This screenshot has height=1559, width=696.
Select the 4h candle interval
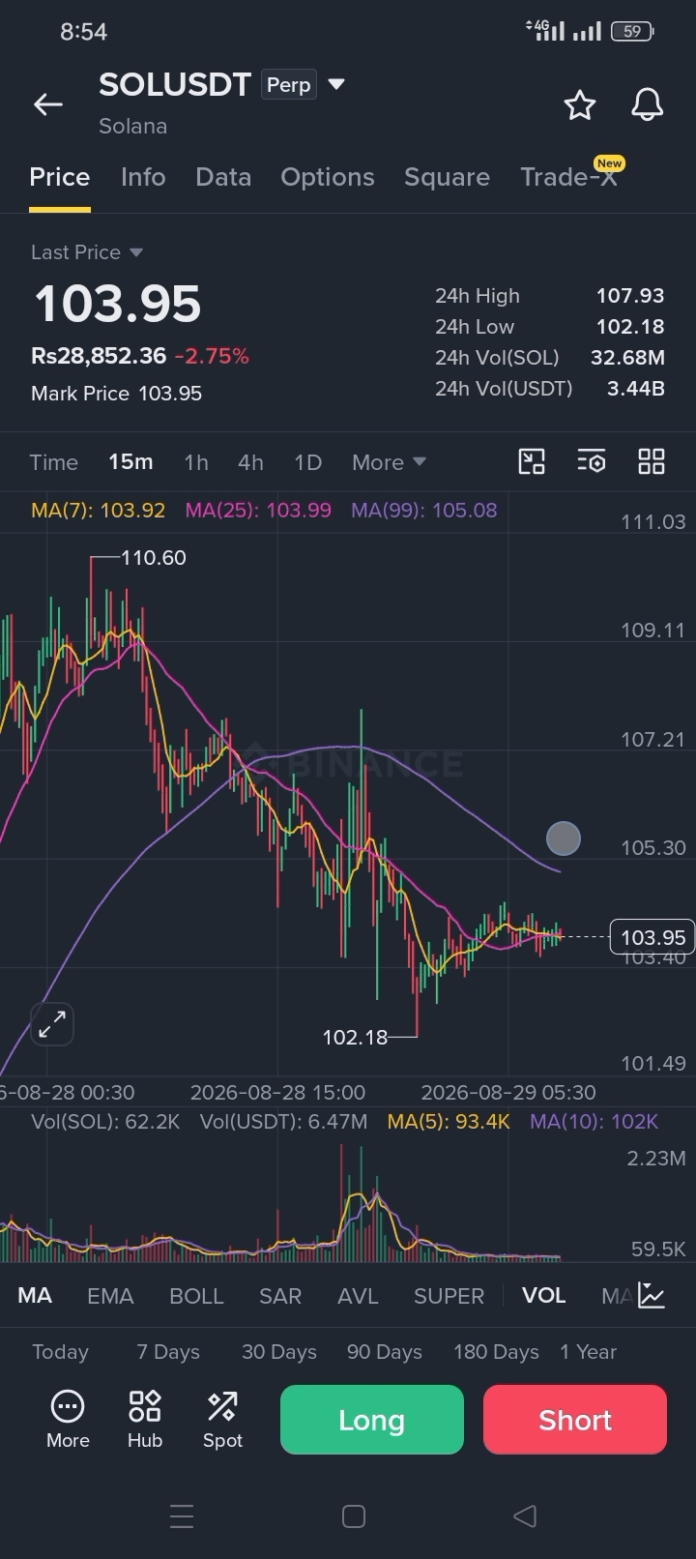[250, 462]
